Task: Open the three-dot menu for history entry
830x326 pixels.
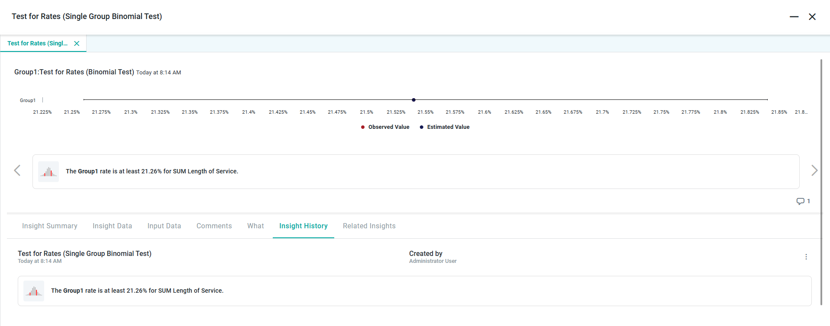Action: point(806,257)
